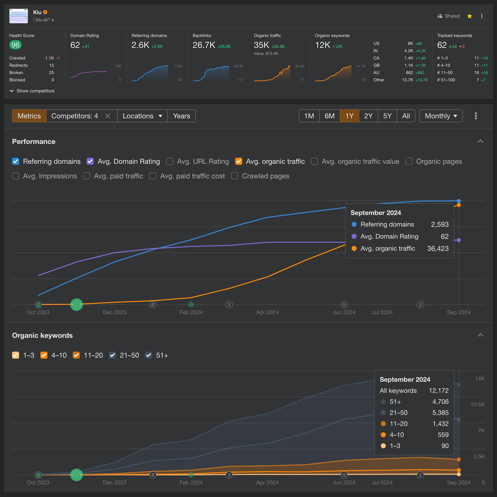The height and width of the screenshot is (497, 497).
Task: Toggle the 4–10 keyword position checkbox
Action: pos(44,355)
